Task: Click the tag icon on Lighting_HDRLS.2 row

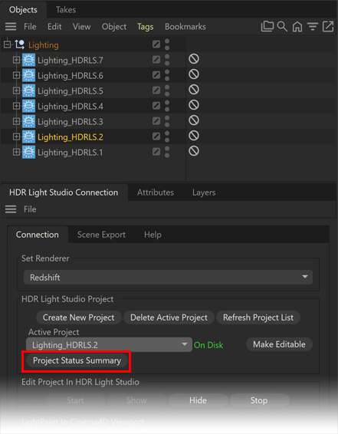Action: [194, 136]
